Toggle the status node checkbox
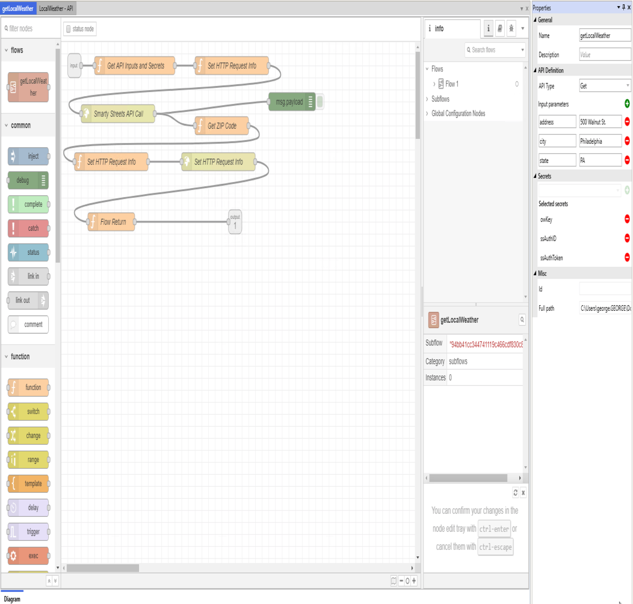The image size is (633, 604). click(69, 29)
